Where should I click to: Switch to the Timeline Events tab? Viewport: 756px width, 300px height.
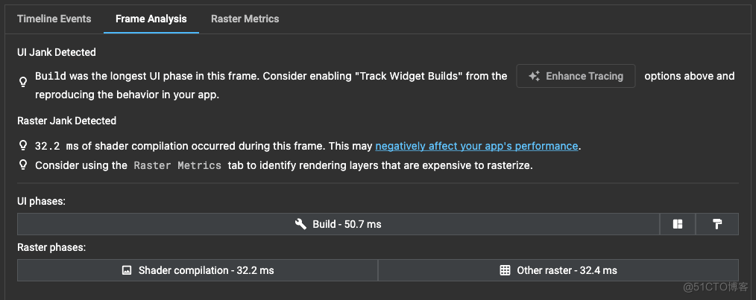[x=54, y=19]
